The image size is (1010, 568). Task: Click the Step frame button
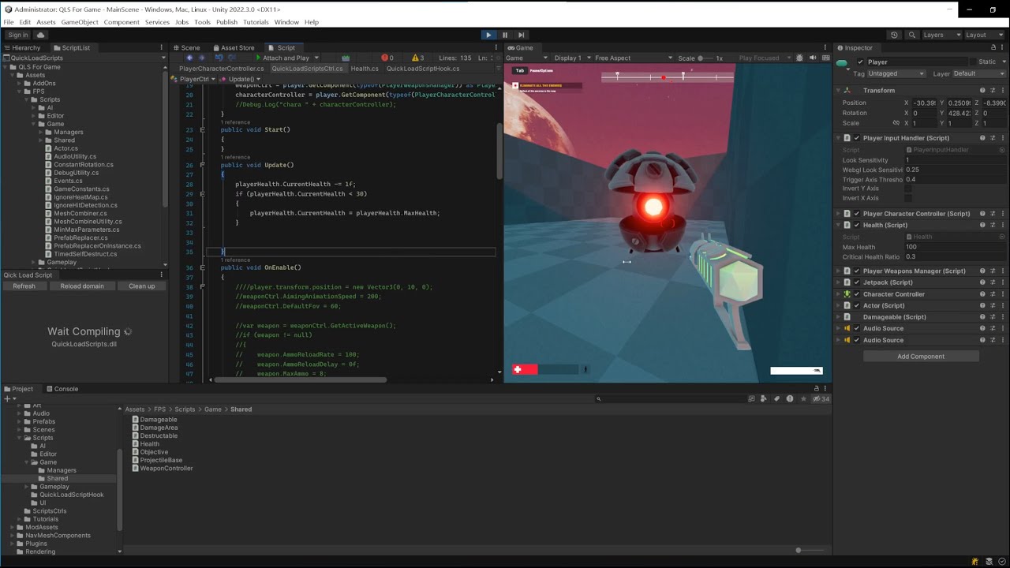point(521,35)
